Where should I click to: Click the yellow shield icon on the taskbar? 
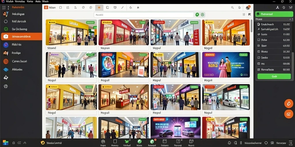pos(43,143)
